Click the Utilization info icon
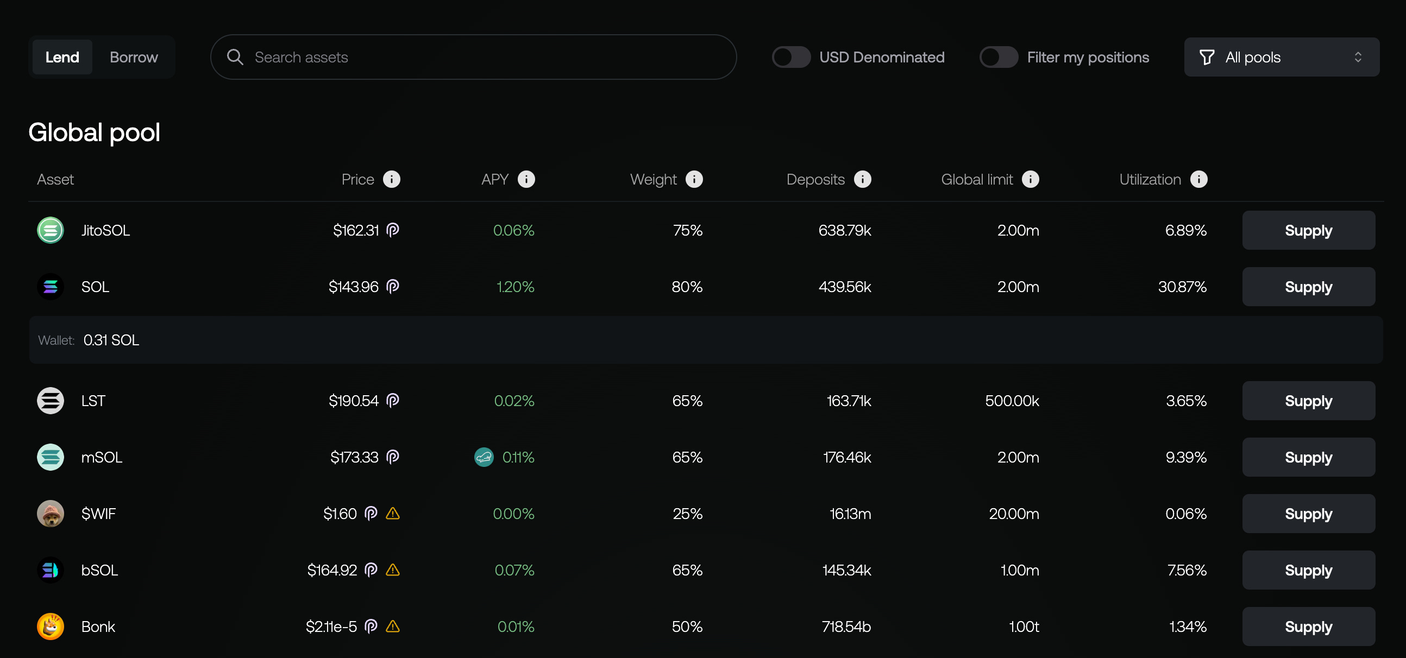This screenshot has width=1406, height=658. [1198, 180]
